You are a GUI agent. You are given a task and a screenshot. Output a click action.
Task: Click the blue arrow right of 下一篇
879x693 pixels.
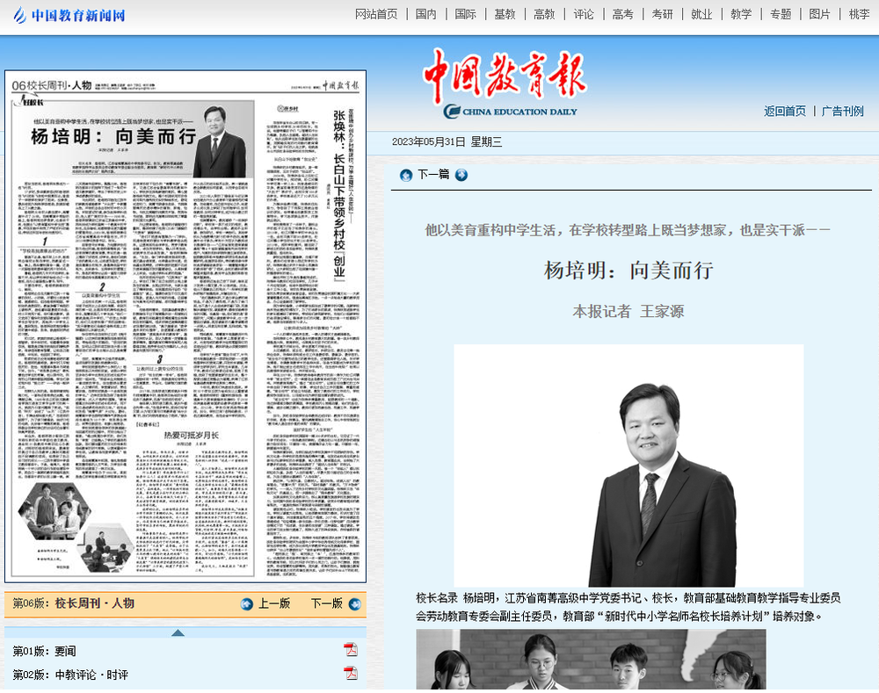click(x=461, y=175)
